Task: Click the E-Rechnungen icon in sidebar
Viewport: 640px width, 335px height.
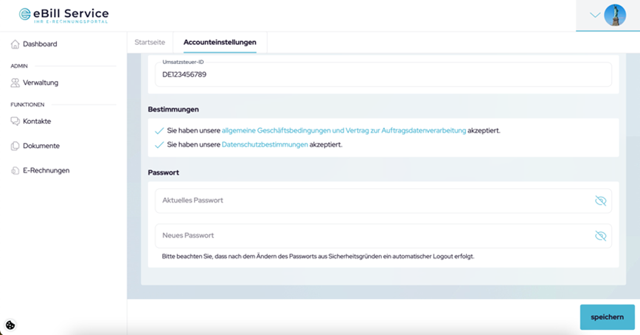Action: pos(15,171)
